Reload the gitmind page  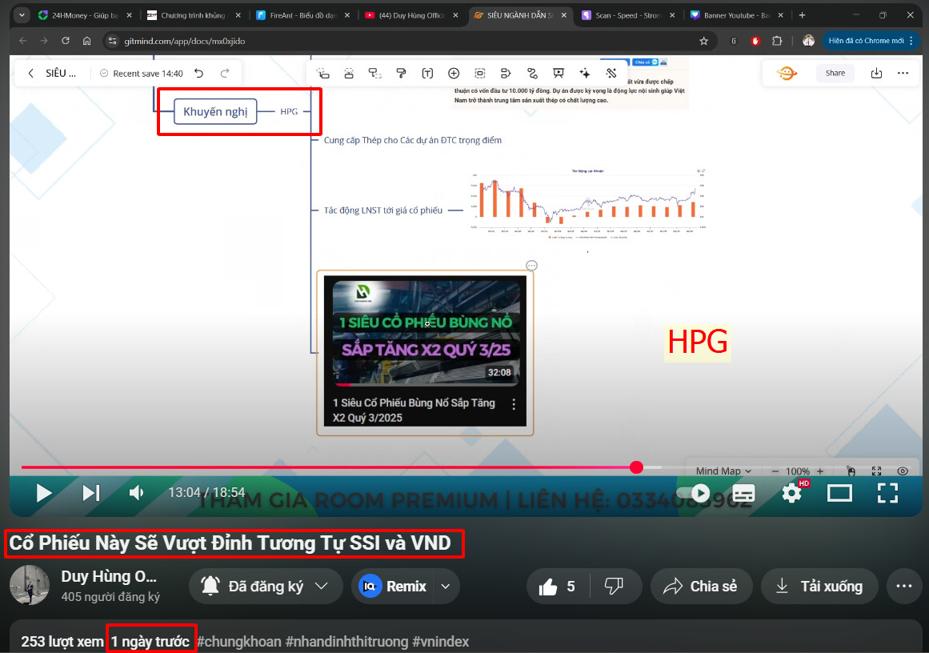(65, 41)
